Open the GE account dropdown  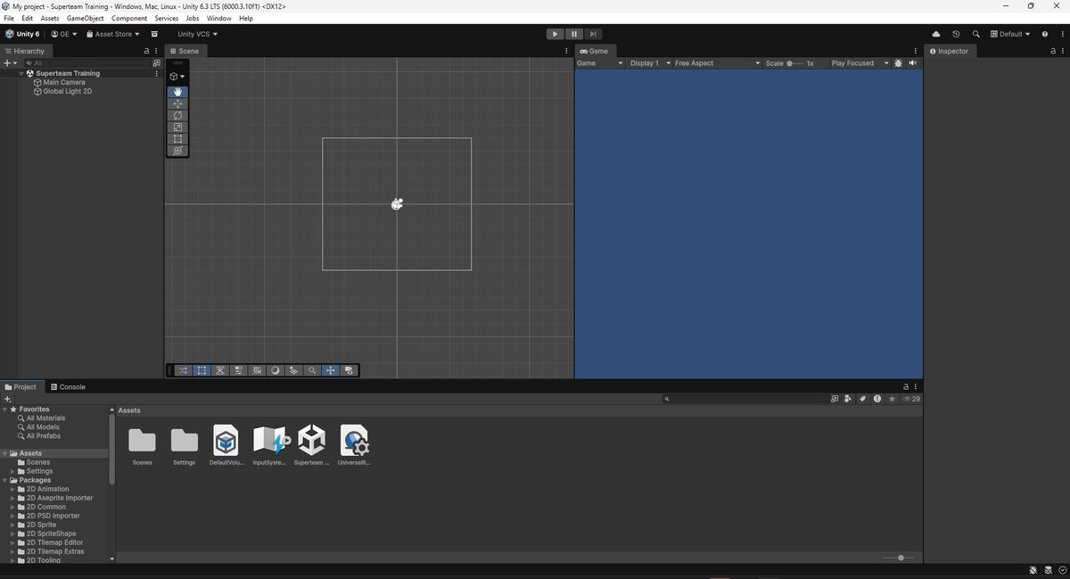click(64, 34)
